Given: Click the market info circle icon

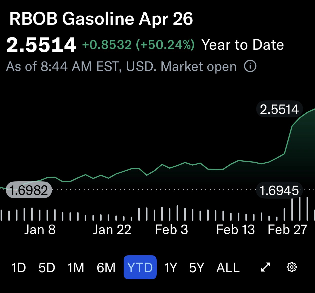Looking at the screenshot, I should pyautogui.click(x=250, y=66).
